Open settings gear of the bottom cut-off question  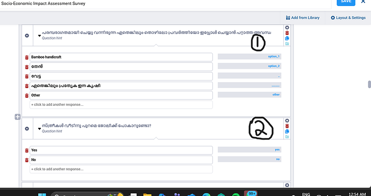(x=287, y=185)
